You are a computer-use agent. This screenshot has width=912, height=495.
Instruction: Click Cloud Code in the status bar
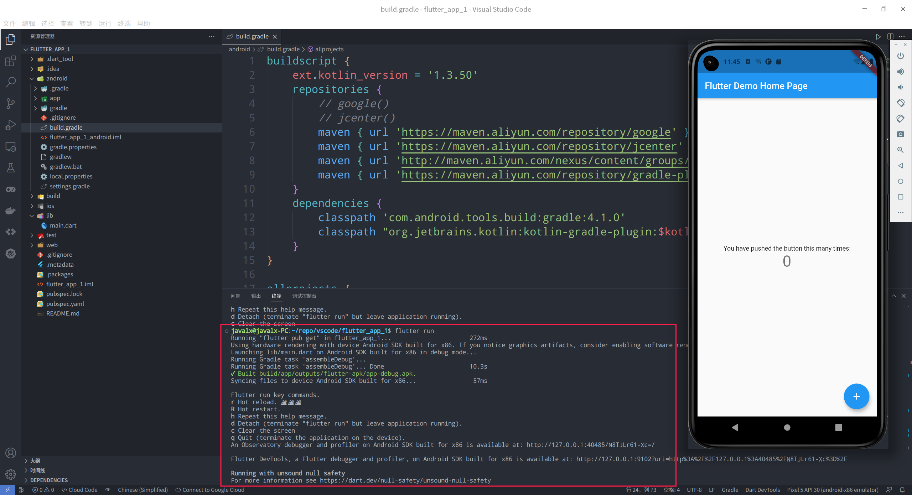point(79,490)
